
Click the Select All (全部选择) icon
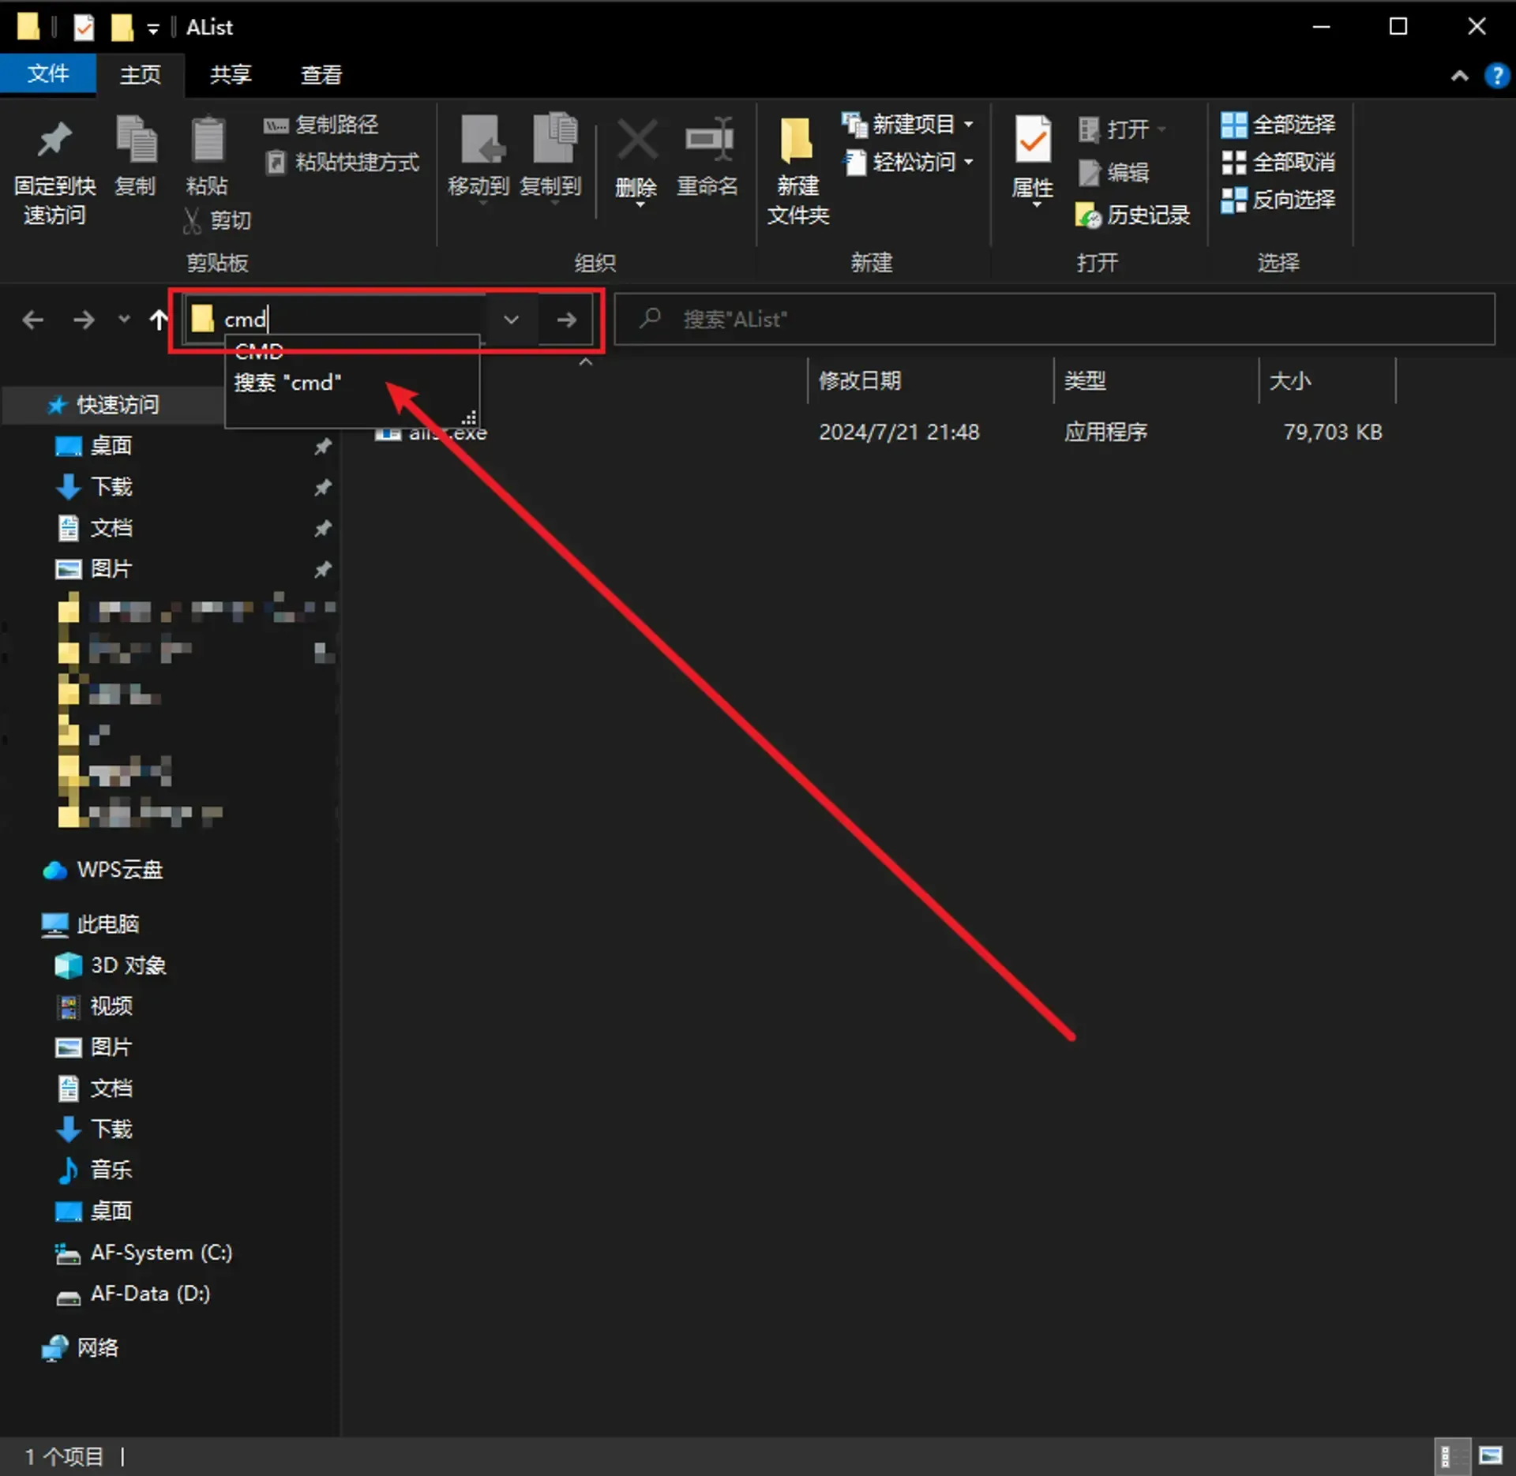(1233, 125)
